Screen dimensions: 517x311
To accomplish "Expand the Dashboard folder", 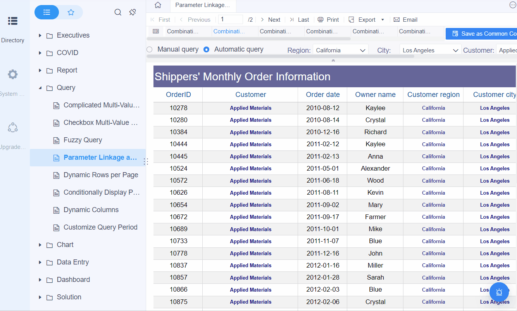I will [40, 280].
